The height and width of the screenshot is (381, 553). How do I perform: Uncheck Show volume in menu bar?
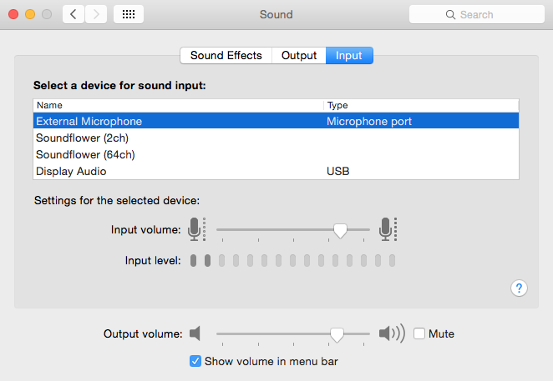[x=195, y=361]
